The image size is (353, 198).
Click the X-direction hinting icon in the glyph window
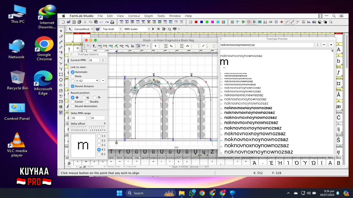(x=94, y=46)
